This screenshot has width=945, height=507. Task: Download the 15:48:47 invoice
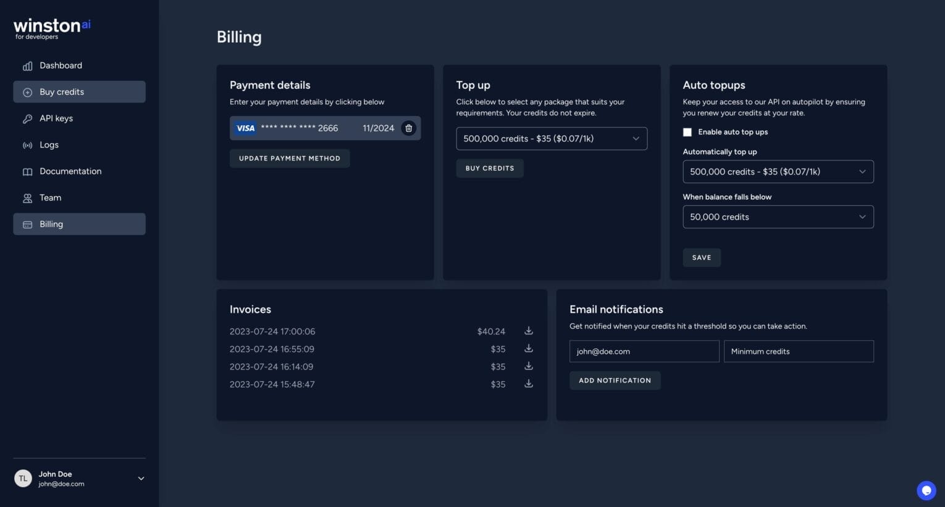coord(528,383)
